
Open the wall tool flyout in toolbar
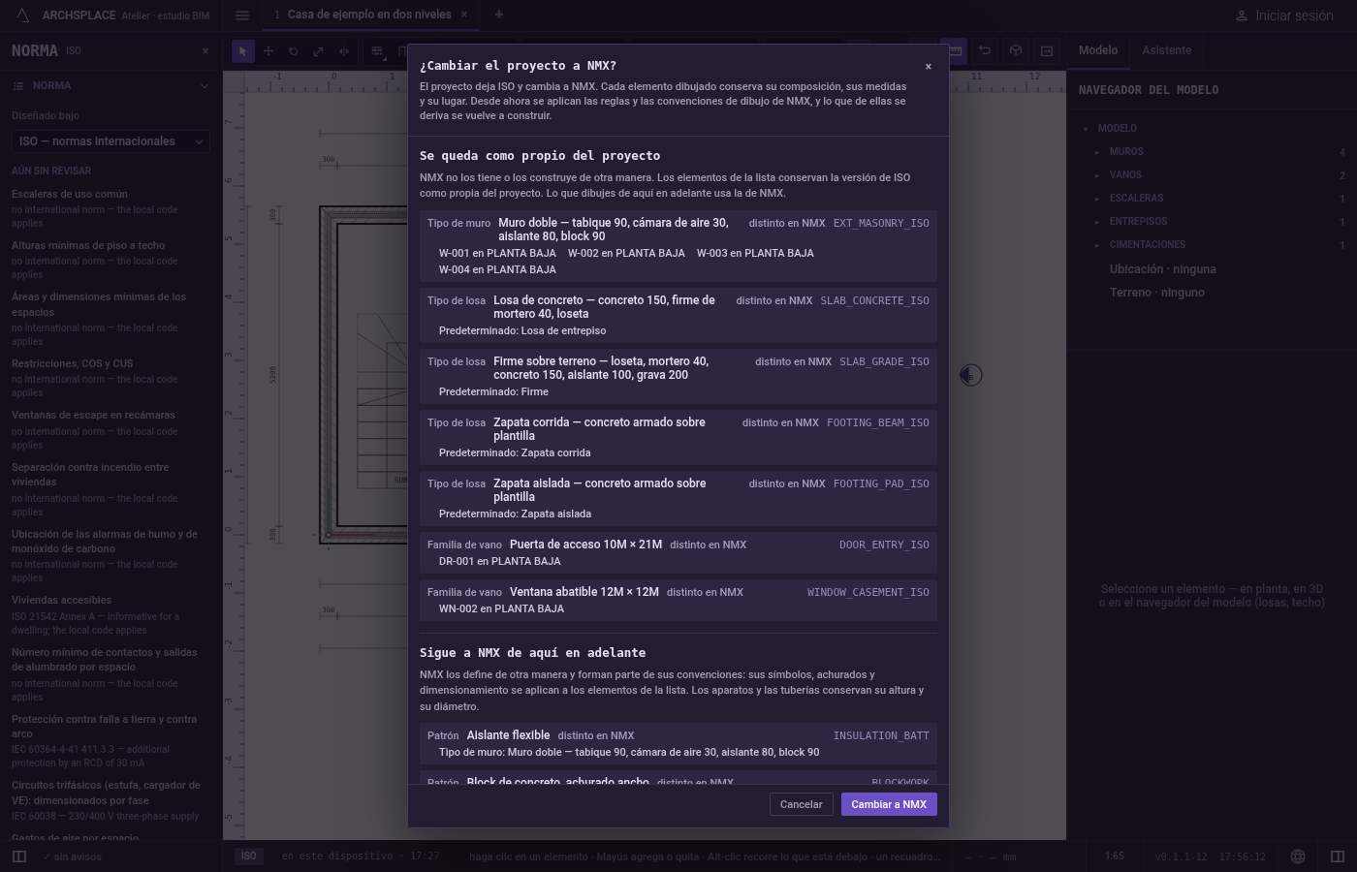377,51
